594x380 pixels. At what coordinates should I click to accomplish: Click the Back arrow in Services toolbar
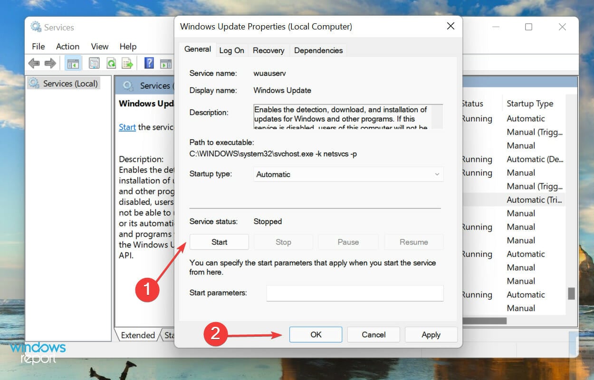pyautogui.click(x=34, y=63)
